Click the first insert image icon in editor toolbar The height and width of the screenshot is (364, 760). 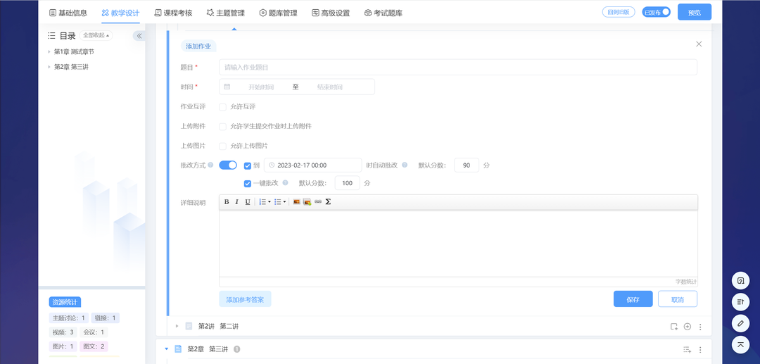point(297,201)
